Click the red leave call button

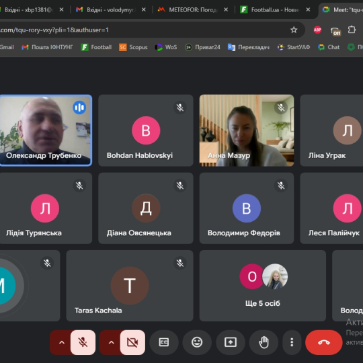click(x=323, y=342)
